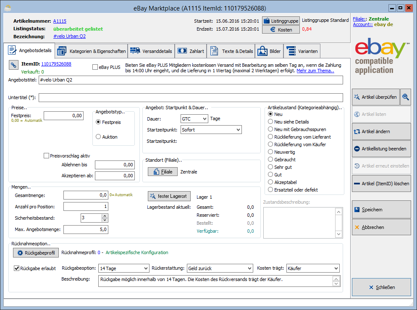The image size is (417, 310).
Task: Click the Untertitel input field
Action: [191, 97]
